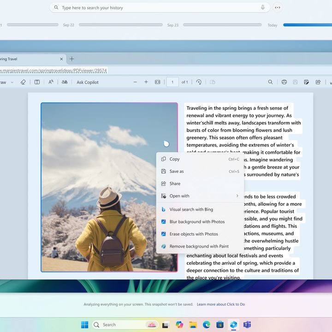Screen dimensions: 332x332
Task: Click the Sep 22 date label
Action: click(69, 25)
